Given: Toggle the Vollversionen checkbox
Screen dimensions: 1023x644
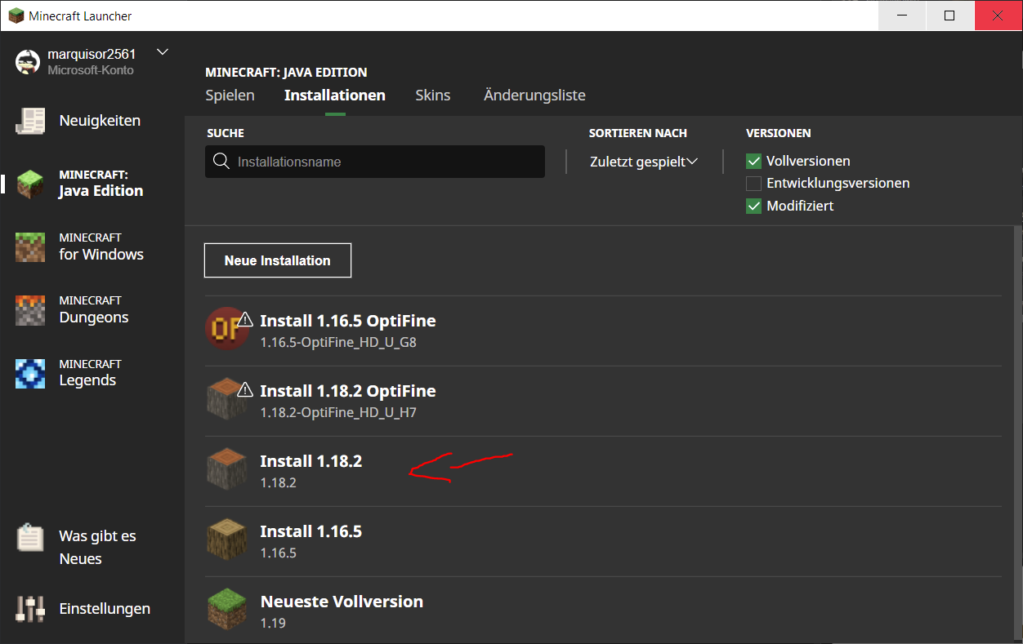Looking at the screenshot, I should coord(754,161).
